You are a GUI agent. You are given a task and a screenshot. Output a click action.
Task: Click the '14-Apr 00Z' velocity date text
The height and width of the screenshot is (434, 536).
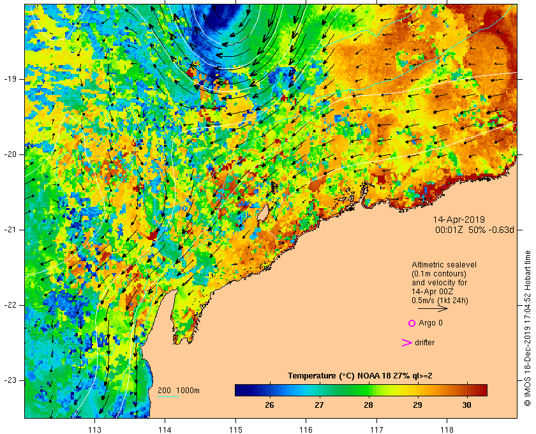(x=433, y=292)
